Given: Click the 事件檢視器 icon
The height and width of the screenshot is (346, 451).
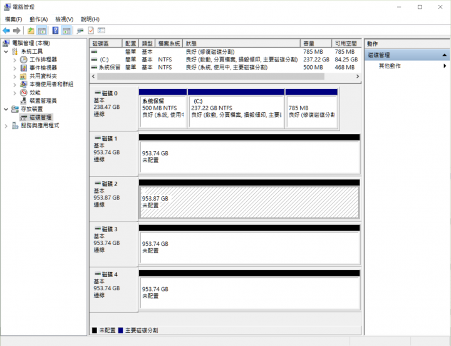Looking at the screenshot, I should coord(24,68).
